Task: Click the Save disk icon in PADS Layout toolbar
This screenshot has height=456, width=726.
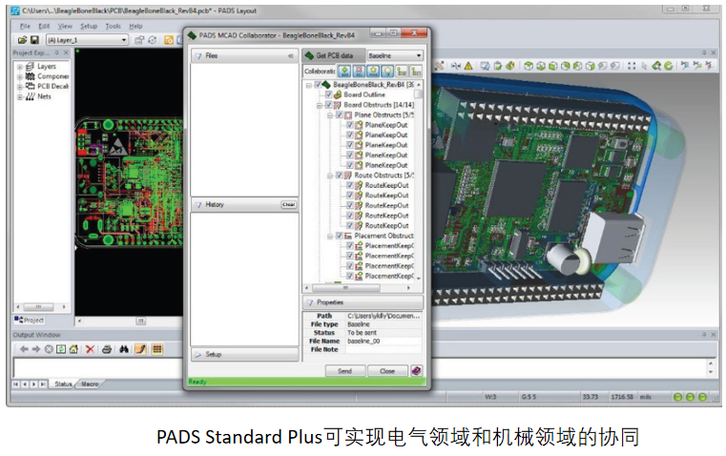Action: tap(34, 40)
